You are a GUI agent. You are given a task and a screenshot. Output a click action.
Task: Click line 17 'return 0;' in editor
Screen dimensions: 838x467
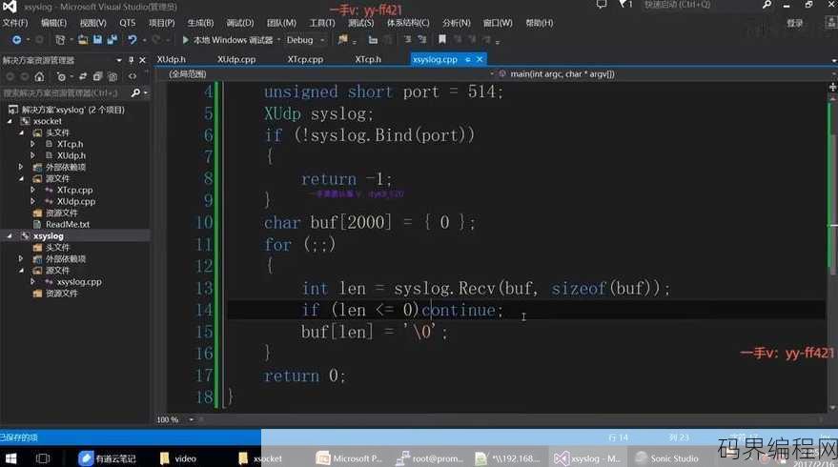point(305,376)
